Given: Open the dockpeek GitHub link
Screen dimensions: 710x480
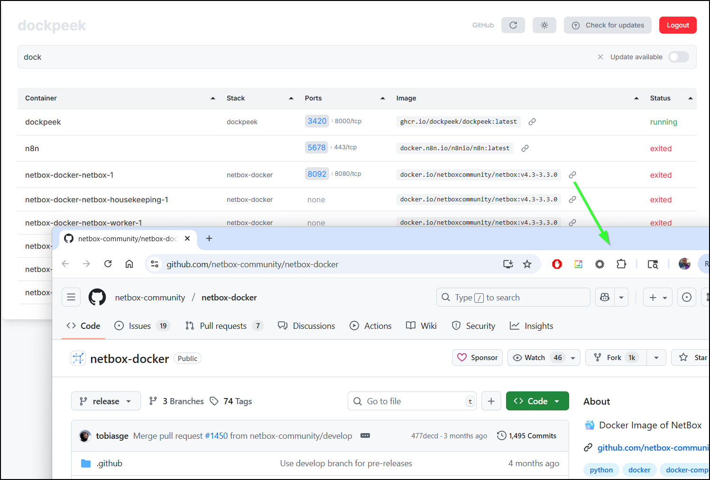Looking at the screenshot, I should [483, 25].
